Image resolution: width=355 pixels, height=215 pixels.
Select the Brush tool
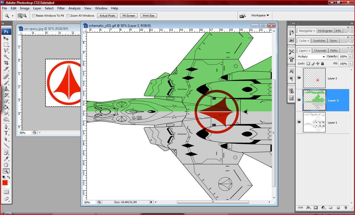point(6,83)
